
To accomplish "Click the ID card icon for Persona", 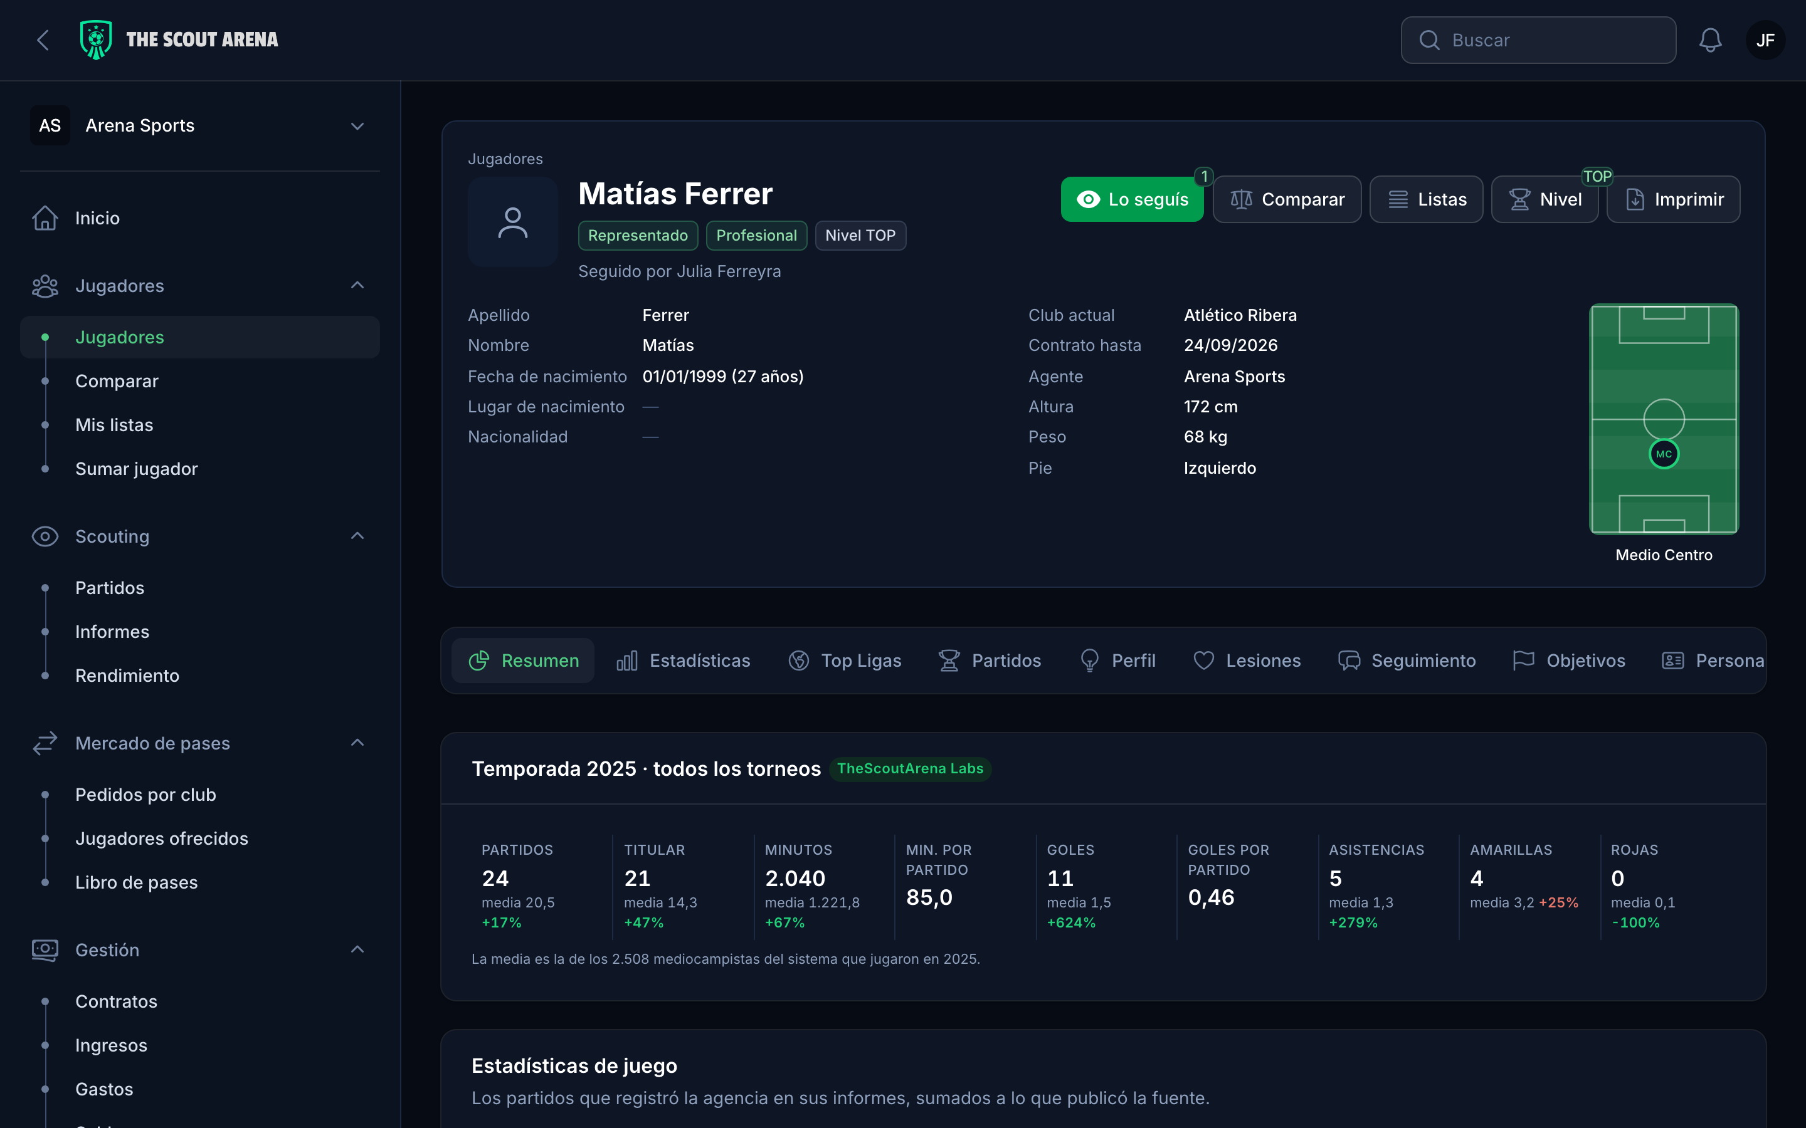I will pos(1672,661).
